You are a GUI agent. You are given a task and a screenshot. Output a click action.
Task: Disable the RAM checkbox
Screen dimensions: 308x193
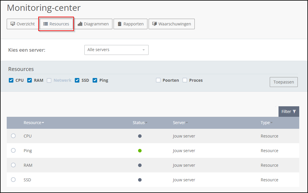(29, 80)
